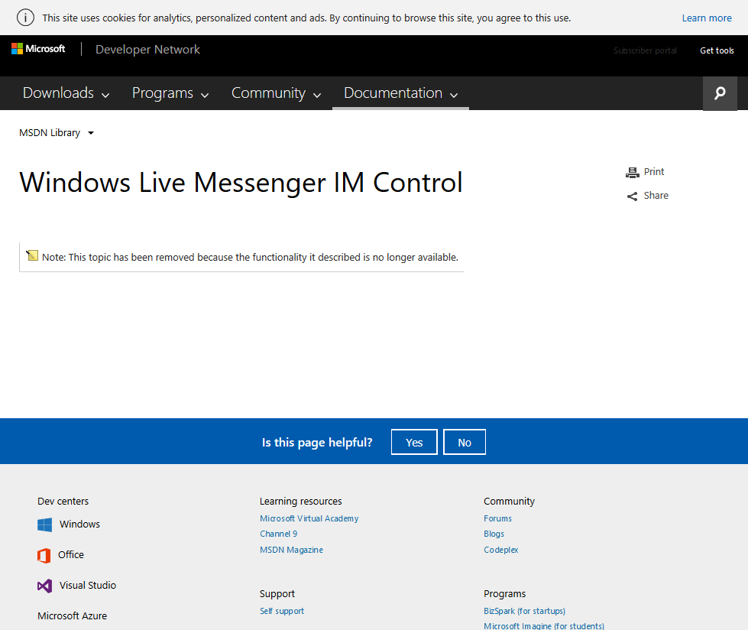Open the search magnifier icon

[720, 93]
